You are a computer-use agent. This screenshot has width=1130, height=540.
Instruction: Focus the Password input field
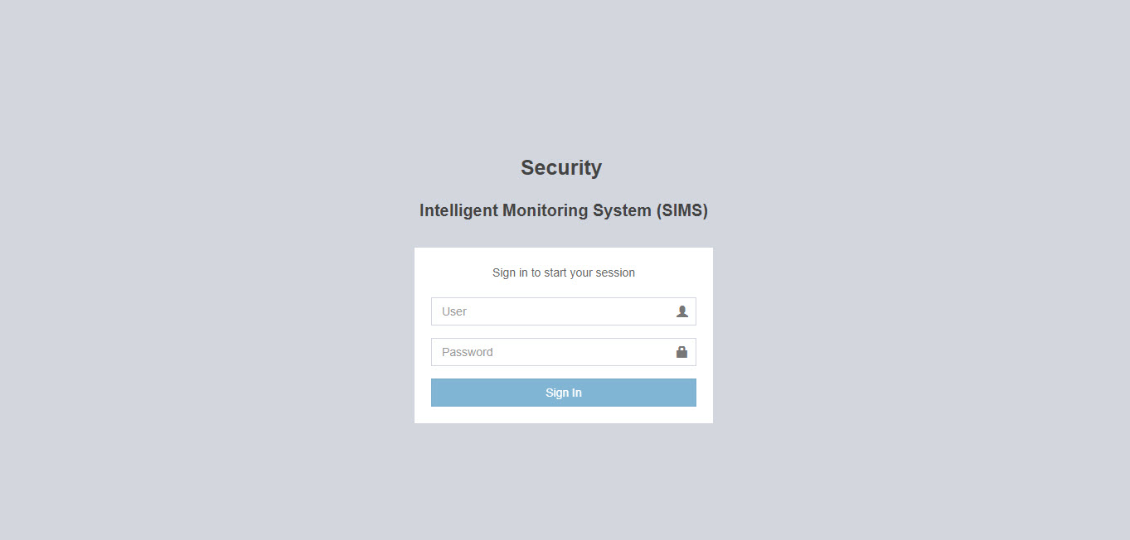[564, 352]
